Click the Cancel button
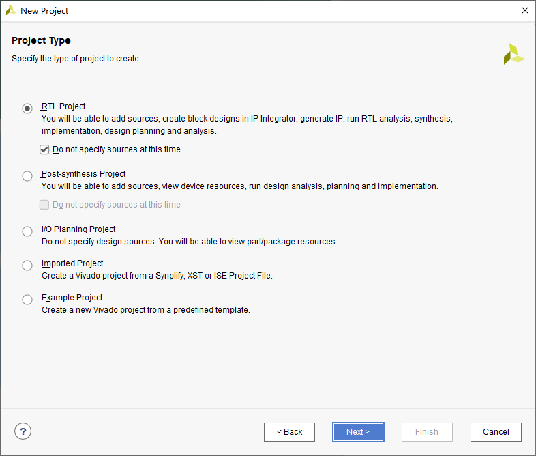 tap(496, 432)
